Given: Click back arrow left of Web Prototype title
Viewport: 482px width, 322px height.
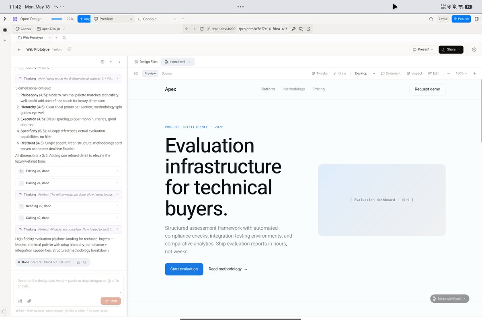Looking at the screenshot, I should [x=19, y=49].
